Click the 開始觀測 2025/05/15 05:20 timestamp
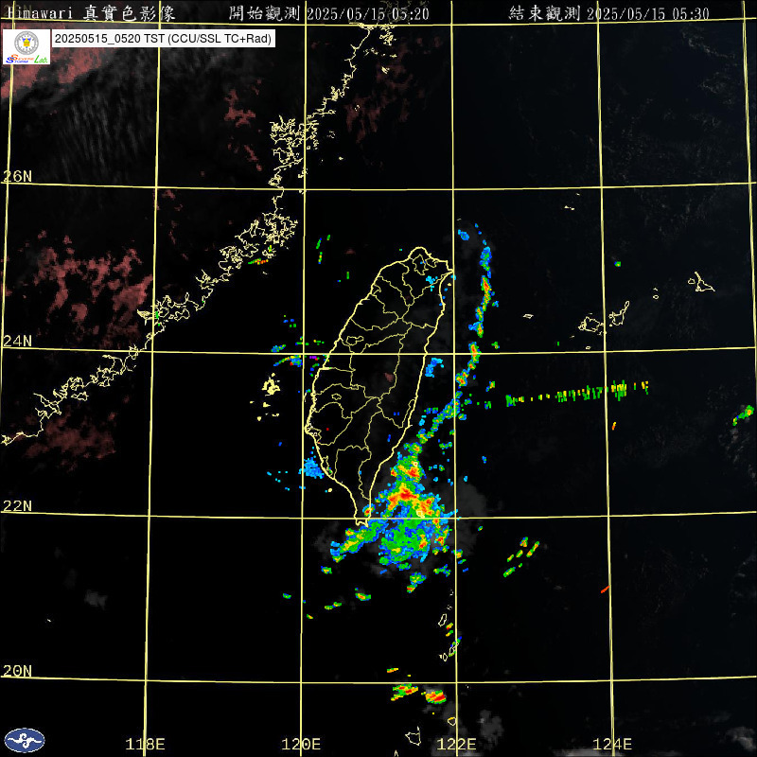This screenshot has width=757, height=757. pos(328,13)
